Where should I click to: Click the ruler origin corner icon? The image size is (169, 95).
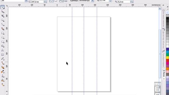click(x=7, y=6)
